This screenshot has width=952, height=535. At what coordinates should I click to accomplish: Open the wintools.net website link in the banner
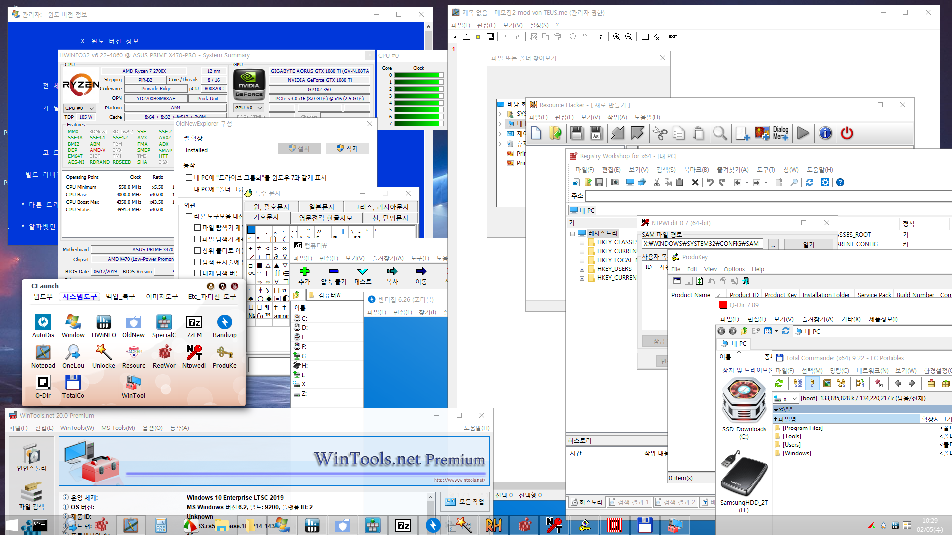click(x=460, y=480)
